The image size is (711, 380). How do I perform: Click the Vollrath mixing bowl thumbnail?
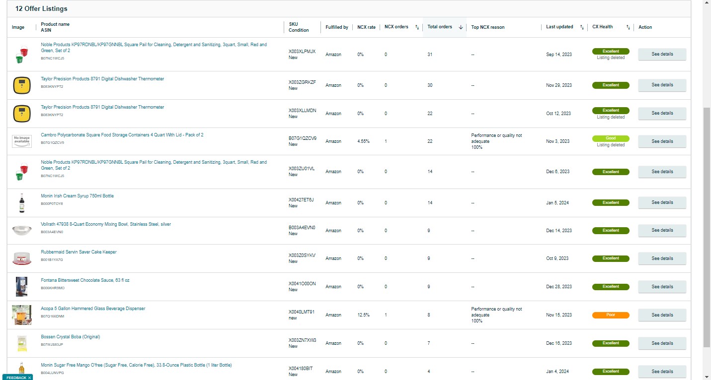tap(22, 231)
